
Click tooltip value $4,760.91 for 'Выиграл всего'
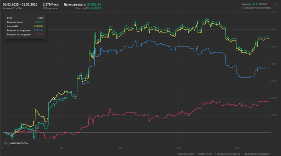point(39,22)
